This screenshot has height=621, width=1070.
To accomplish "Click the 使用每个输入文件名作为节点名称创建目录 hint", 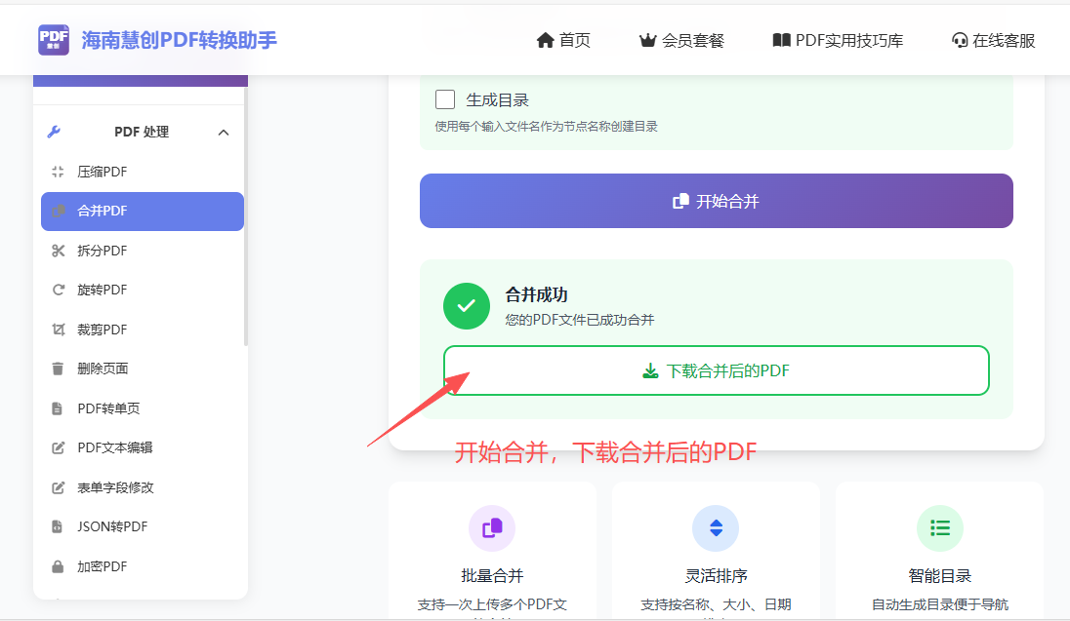I will click(547, 126).
